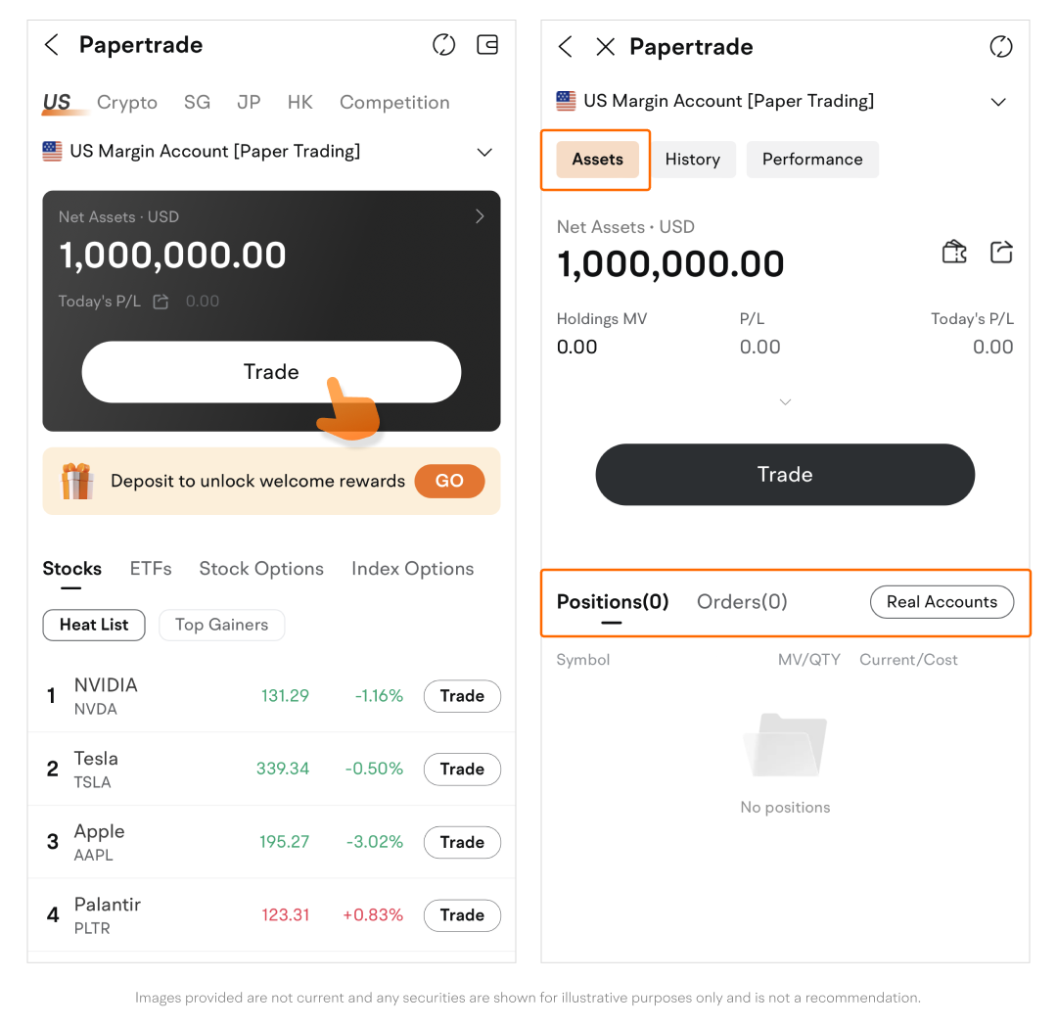Open the right account selector dropdown arrow
This screenshot has height=1027, width=1057.
tap(998, 102)
